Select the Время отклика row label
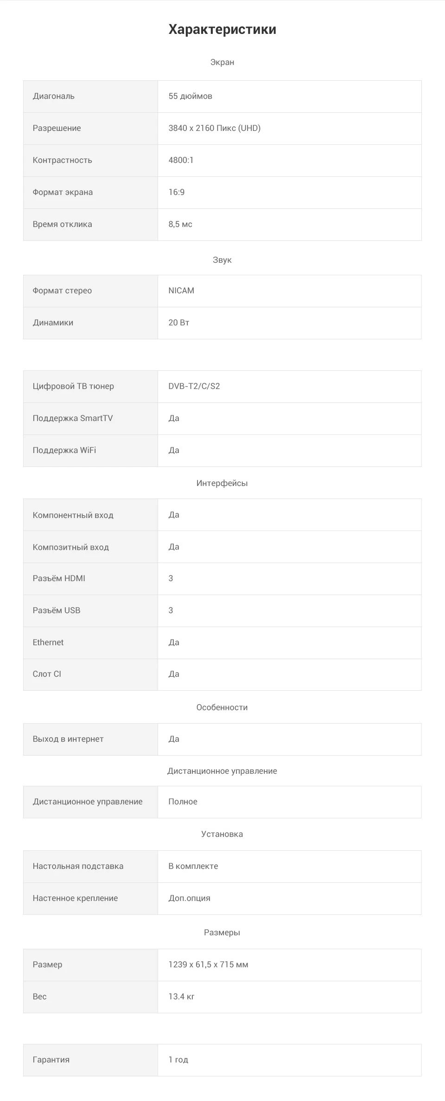 (62, 224)
